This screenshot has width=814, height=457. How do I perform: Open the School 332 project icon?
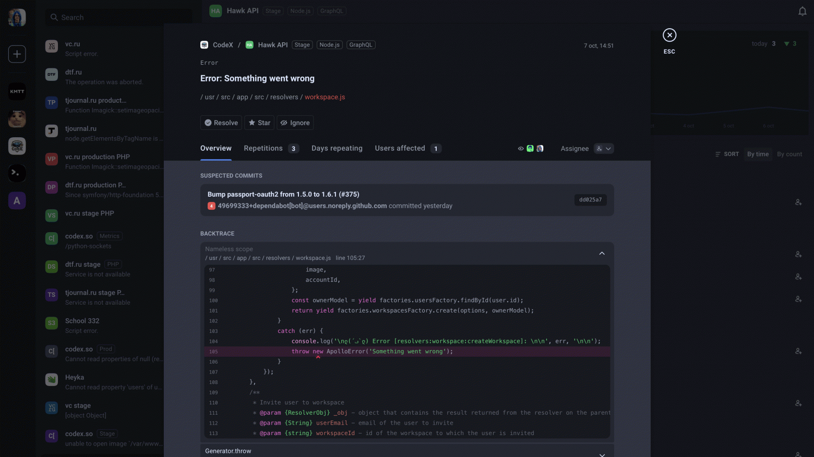(52, 323)
